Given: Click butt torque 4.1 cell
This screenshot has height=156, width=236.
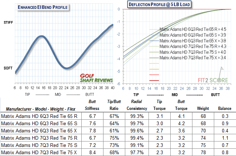Looking at the screenshot, I should pos(182,116).
